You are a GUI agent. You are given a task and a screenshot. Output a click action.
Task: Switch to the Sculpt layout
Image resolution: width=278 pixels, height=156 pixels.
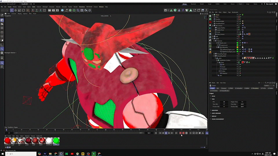[x=210, y=4]
